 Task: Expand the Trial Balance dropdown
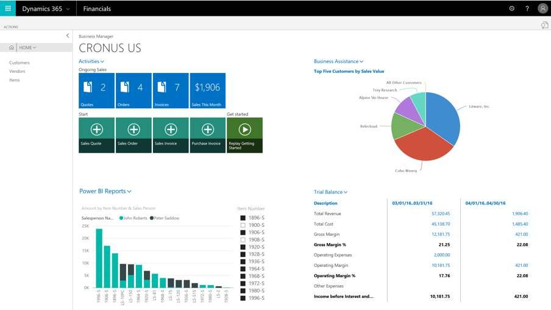tap(330, 192)
